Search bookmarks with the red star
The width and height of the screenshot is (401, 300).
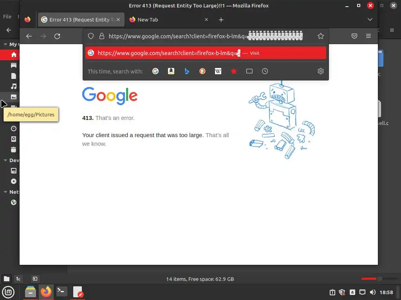pyautogui.click(x=234, y=71)
